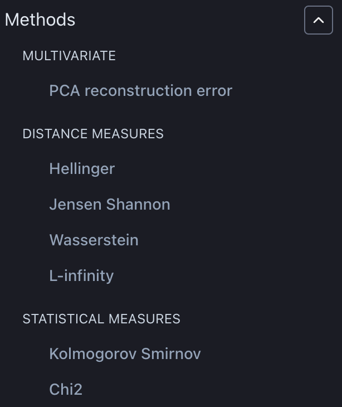This screenshot has height=407, width=342.
Task: Pick L-infinity under Distance Measures
Action: (x=81, y=275)
